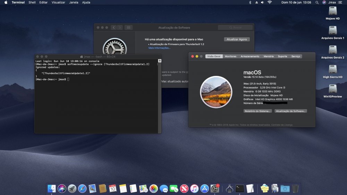
Task: Switch to Serviço tab
Action: pos(296,56)
